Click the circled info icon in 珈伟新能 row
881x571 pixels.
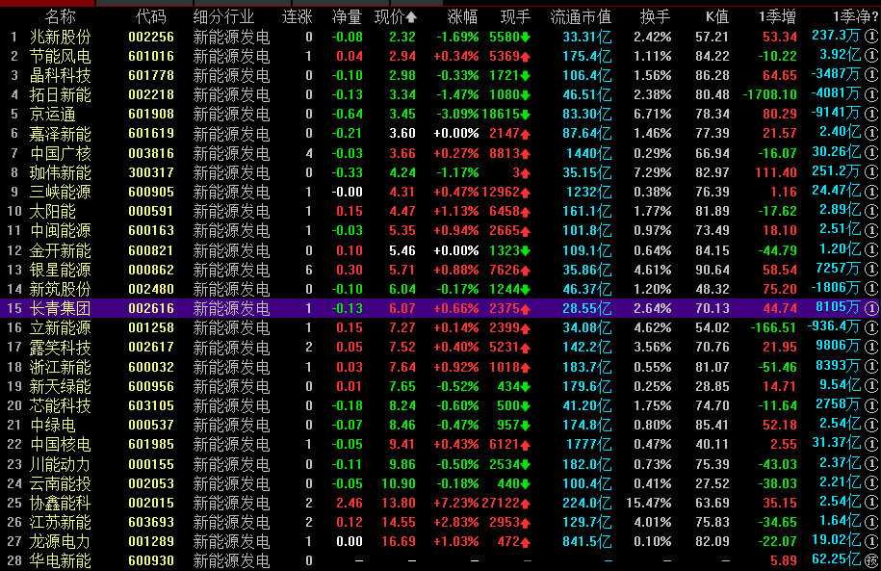click(871, 172)
